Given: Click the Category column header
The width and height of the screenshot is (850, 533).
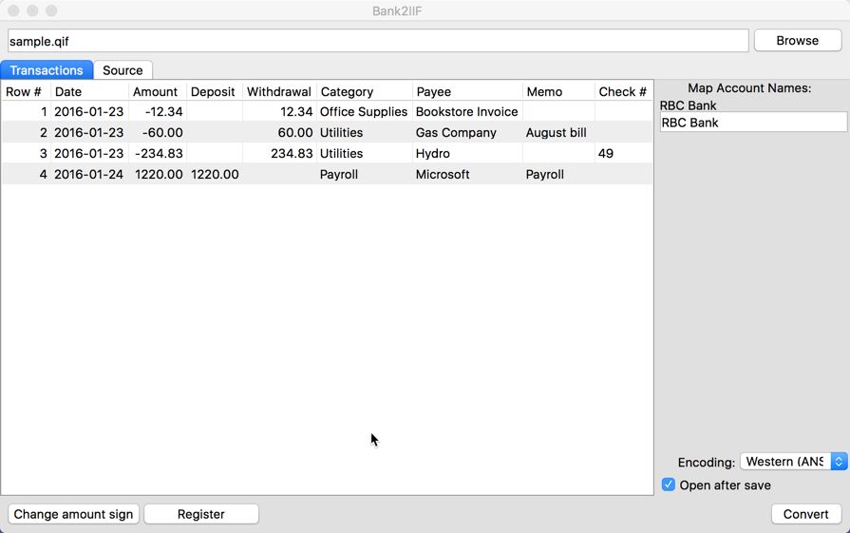Looking at the screenshot, I should click(x=365, y=91).
